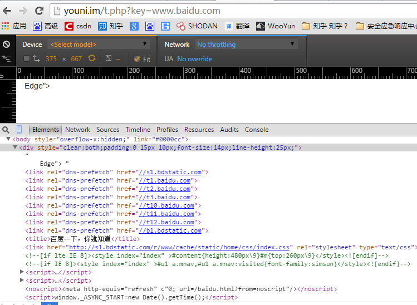The width and height of the screenshot is (417, 305).
Task: Toggle the responsive screen resolution checkbox
Action: coord(26,58)
